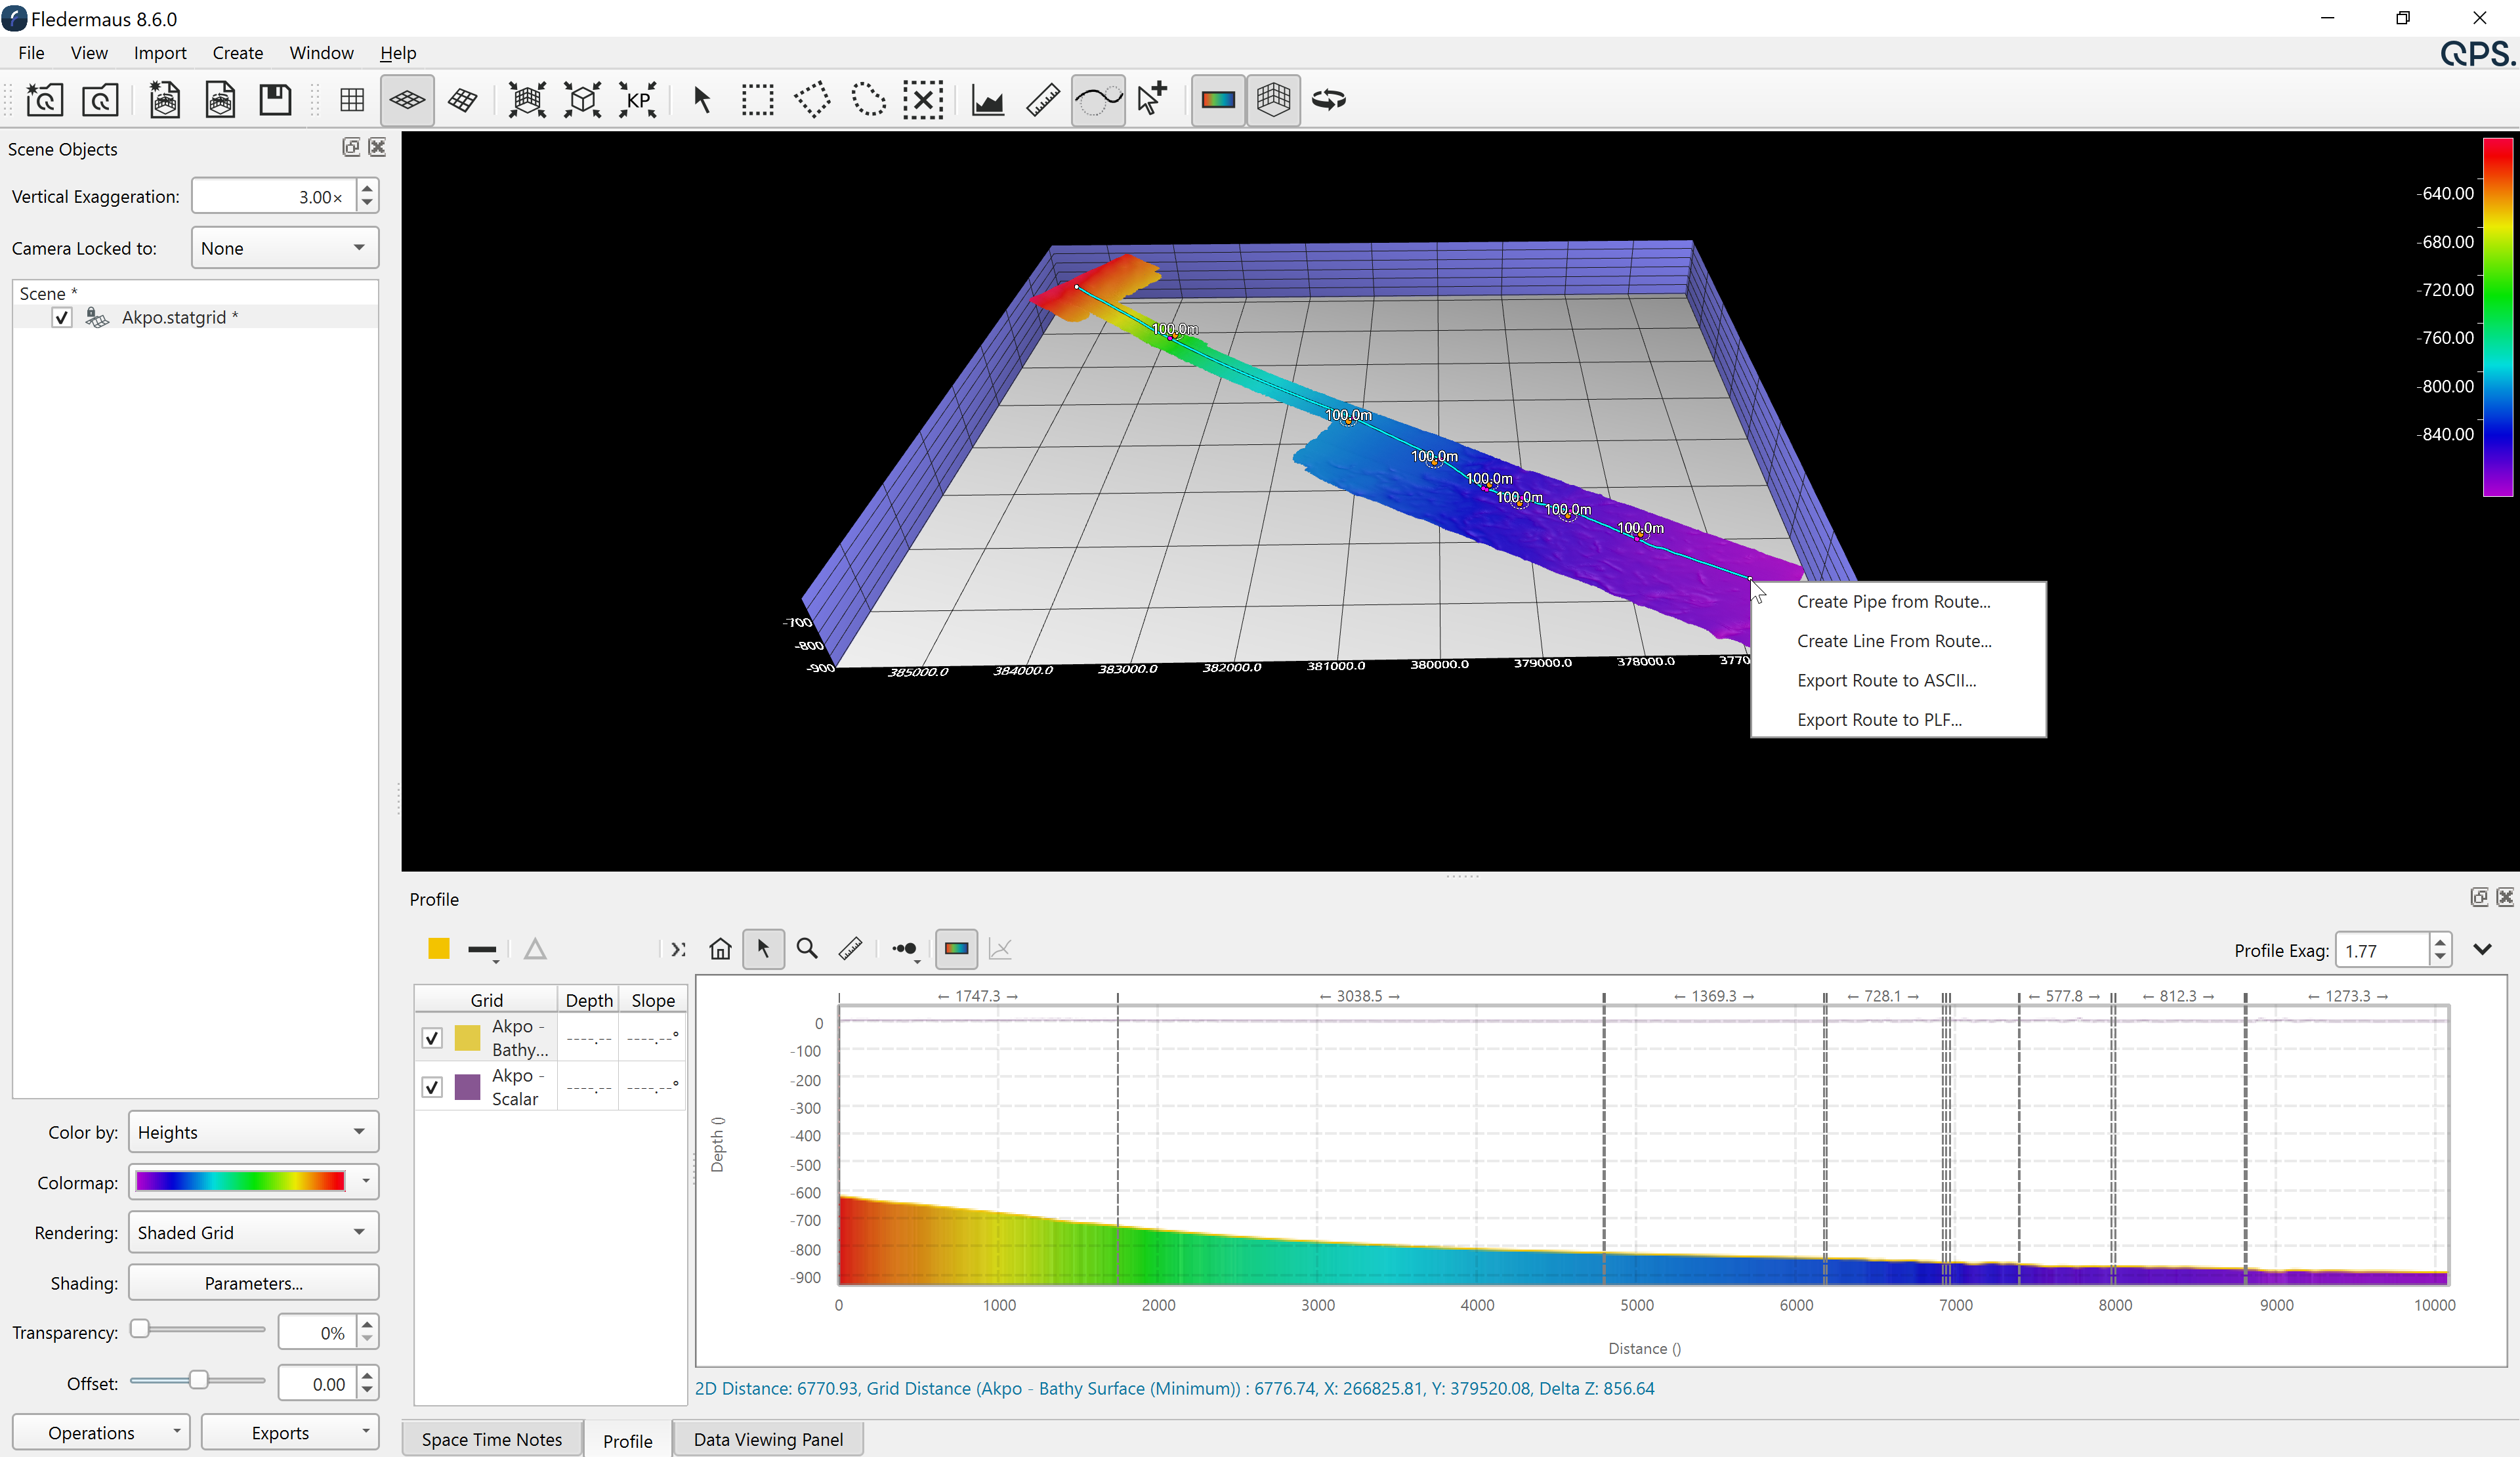Toggle the Akpo - Bathy profile checkbox
The width and height of the screenshot is (2520, 1457).
tap(432, 1038)
